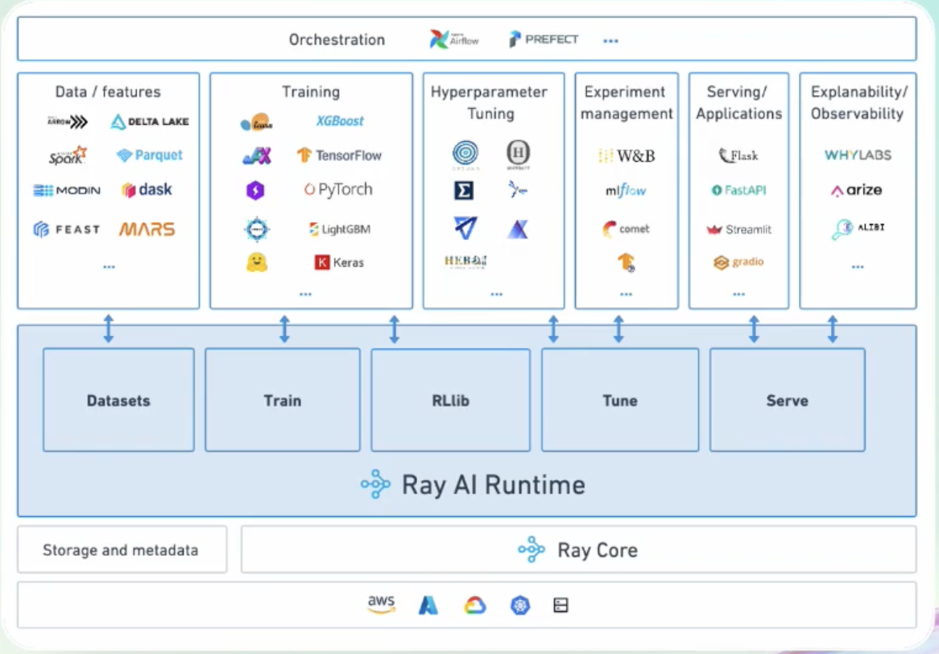Click the Storage and metadata box
939x654 pixels.
point(121,550)
